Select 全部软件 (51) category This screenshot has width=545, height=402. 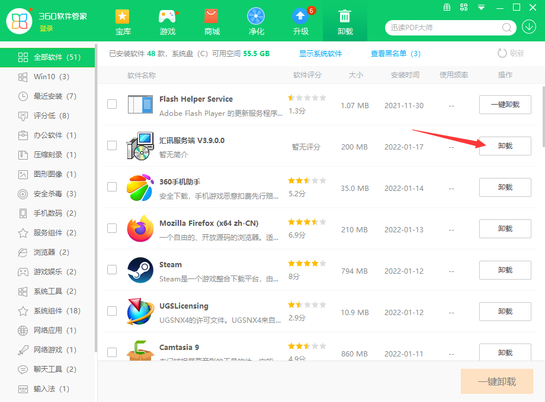point(47,57)
